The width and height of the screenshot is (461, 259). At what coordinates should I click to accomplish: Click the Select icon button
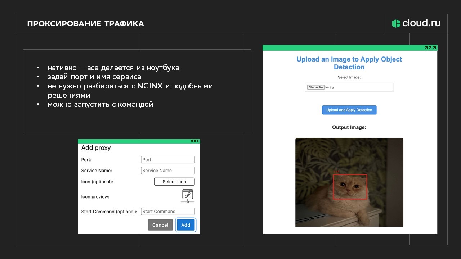point(174,181)
